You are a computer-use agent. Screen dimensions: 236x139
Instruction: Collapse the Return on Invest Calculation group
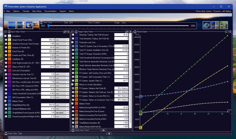coord(72,84)
